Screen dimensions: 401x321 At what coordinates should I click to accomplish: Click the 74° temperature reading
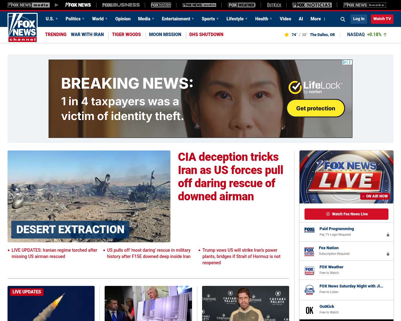(x=294, y=35)
